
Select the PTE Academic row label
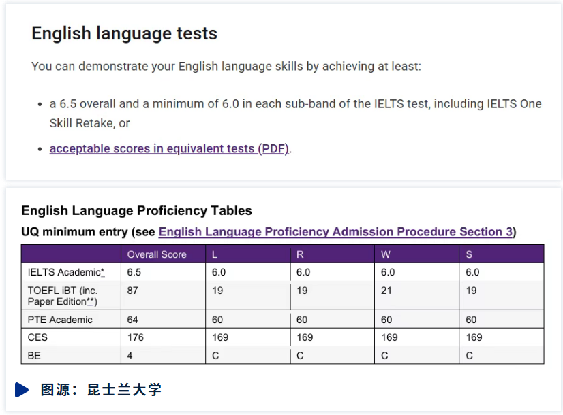click(60, 320)
